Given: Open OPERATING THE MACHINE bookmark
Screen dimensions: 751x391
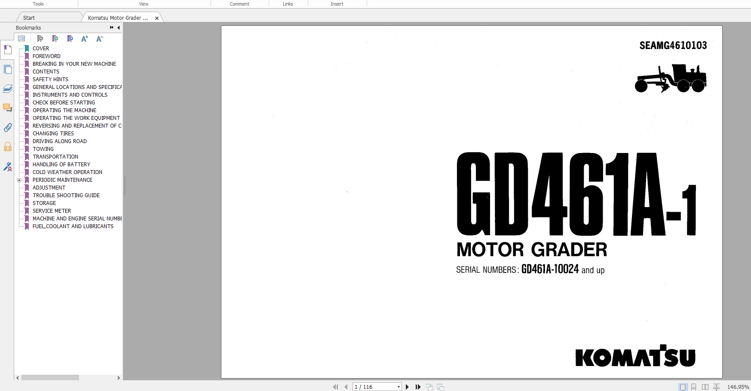Looking at the screenshot, I should coord(64,110).
